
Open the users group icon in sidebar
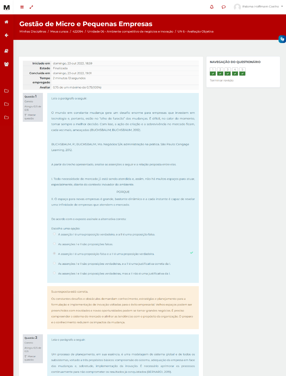coord(6,64)
